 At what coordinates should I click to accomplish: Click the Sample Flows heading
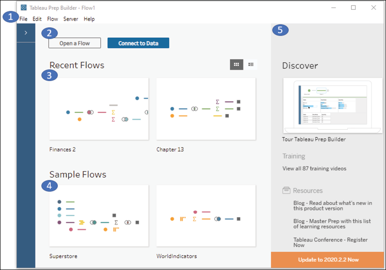pos(78,175)
